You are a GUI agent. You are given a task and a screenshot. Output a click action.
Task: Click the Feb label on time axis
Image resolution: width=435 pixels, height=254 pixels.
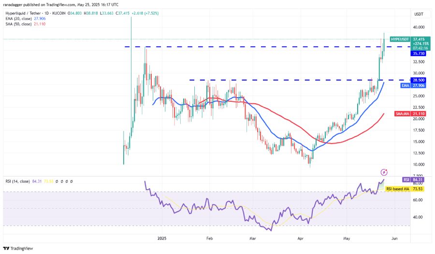tap(209, 239)
